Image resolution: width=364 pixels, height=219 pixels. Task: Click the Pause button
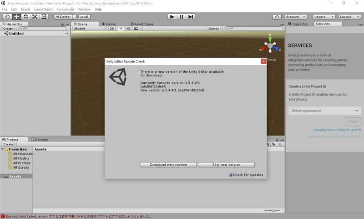pos(181,17)
